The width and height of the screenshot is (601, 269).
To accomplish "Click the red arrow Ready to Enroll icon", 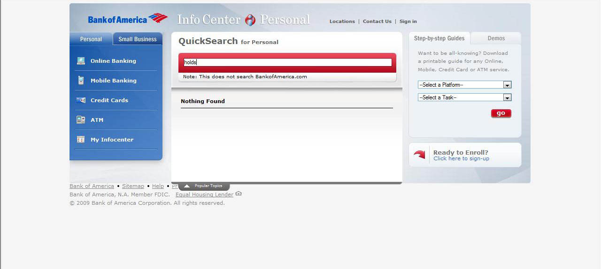I will pyautogui.click(x=419, y=155).
